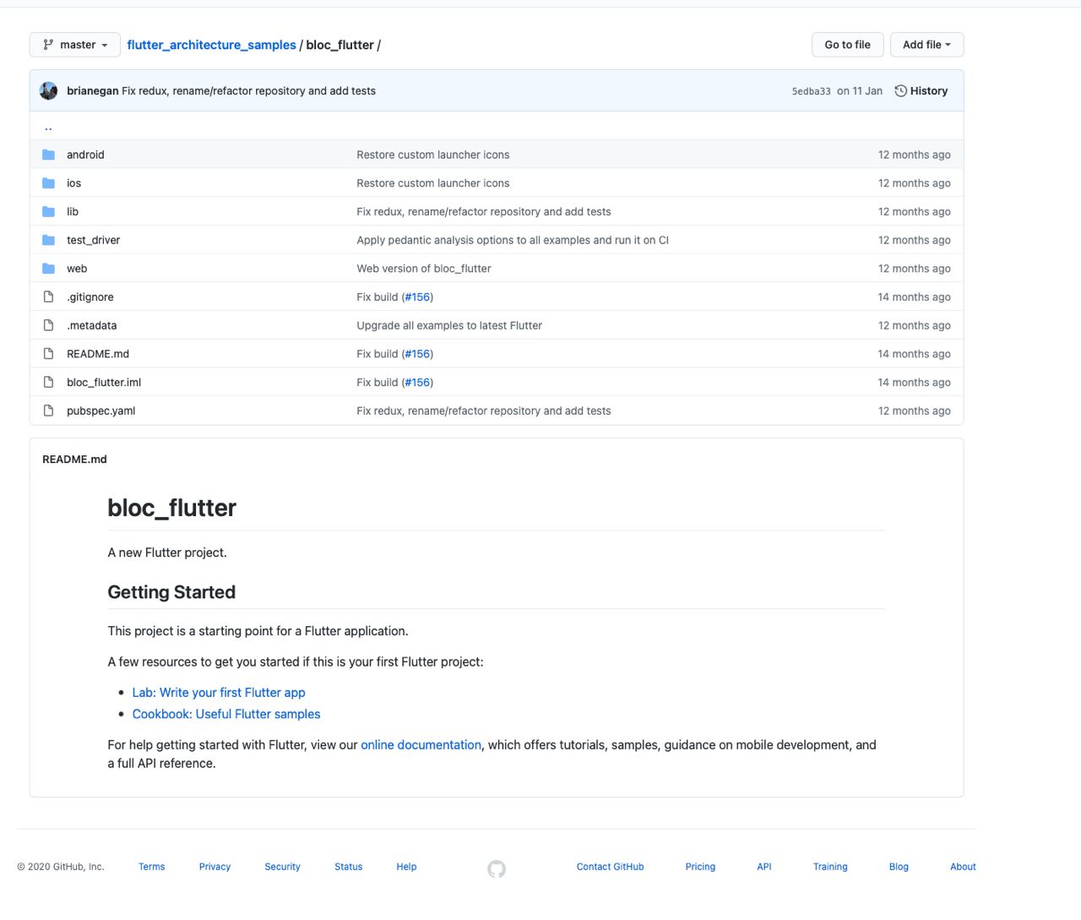Click '12 months ago' in pubspec.yaml row

click(x=914, y=411)
